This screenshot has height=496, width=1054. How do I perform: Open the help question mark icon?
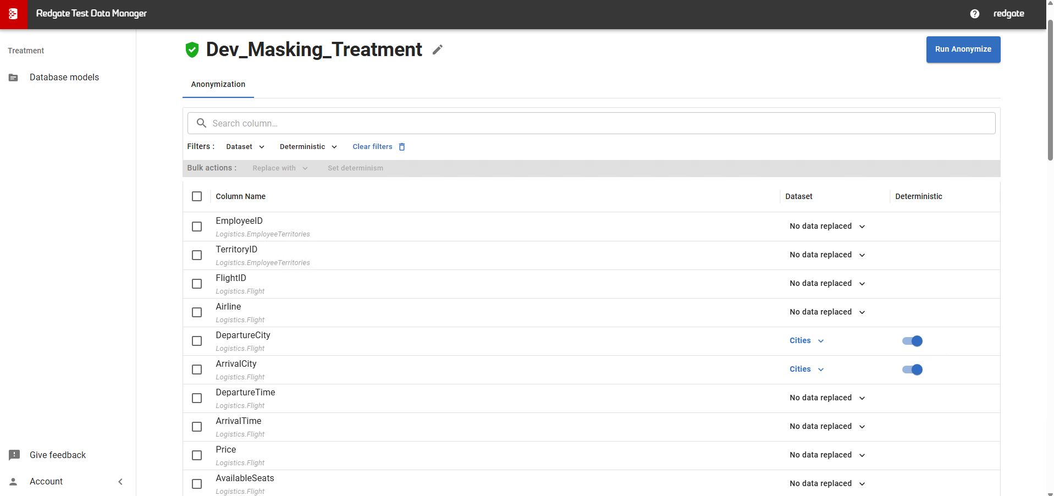(974, 14)
